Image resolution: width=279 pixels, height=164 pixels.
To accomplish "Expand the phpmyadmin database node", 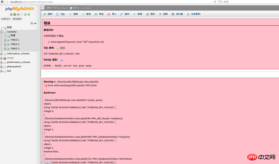I will point(1,67).
